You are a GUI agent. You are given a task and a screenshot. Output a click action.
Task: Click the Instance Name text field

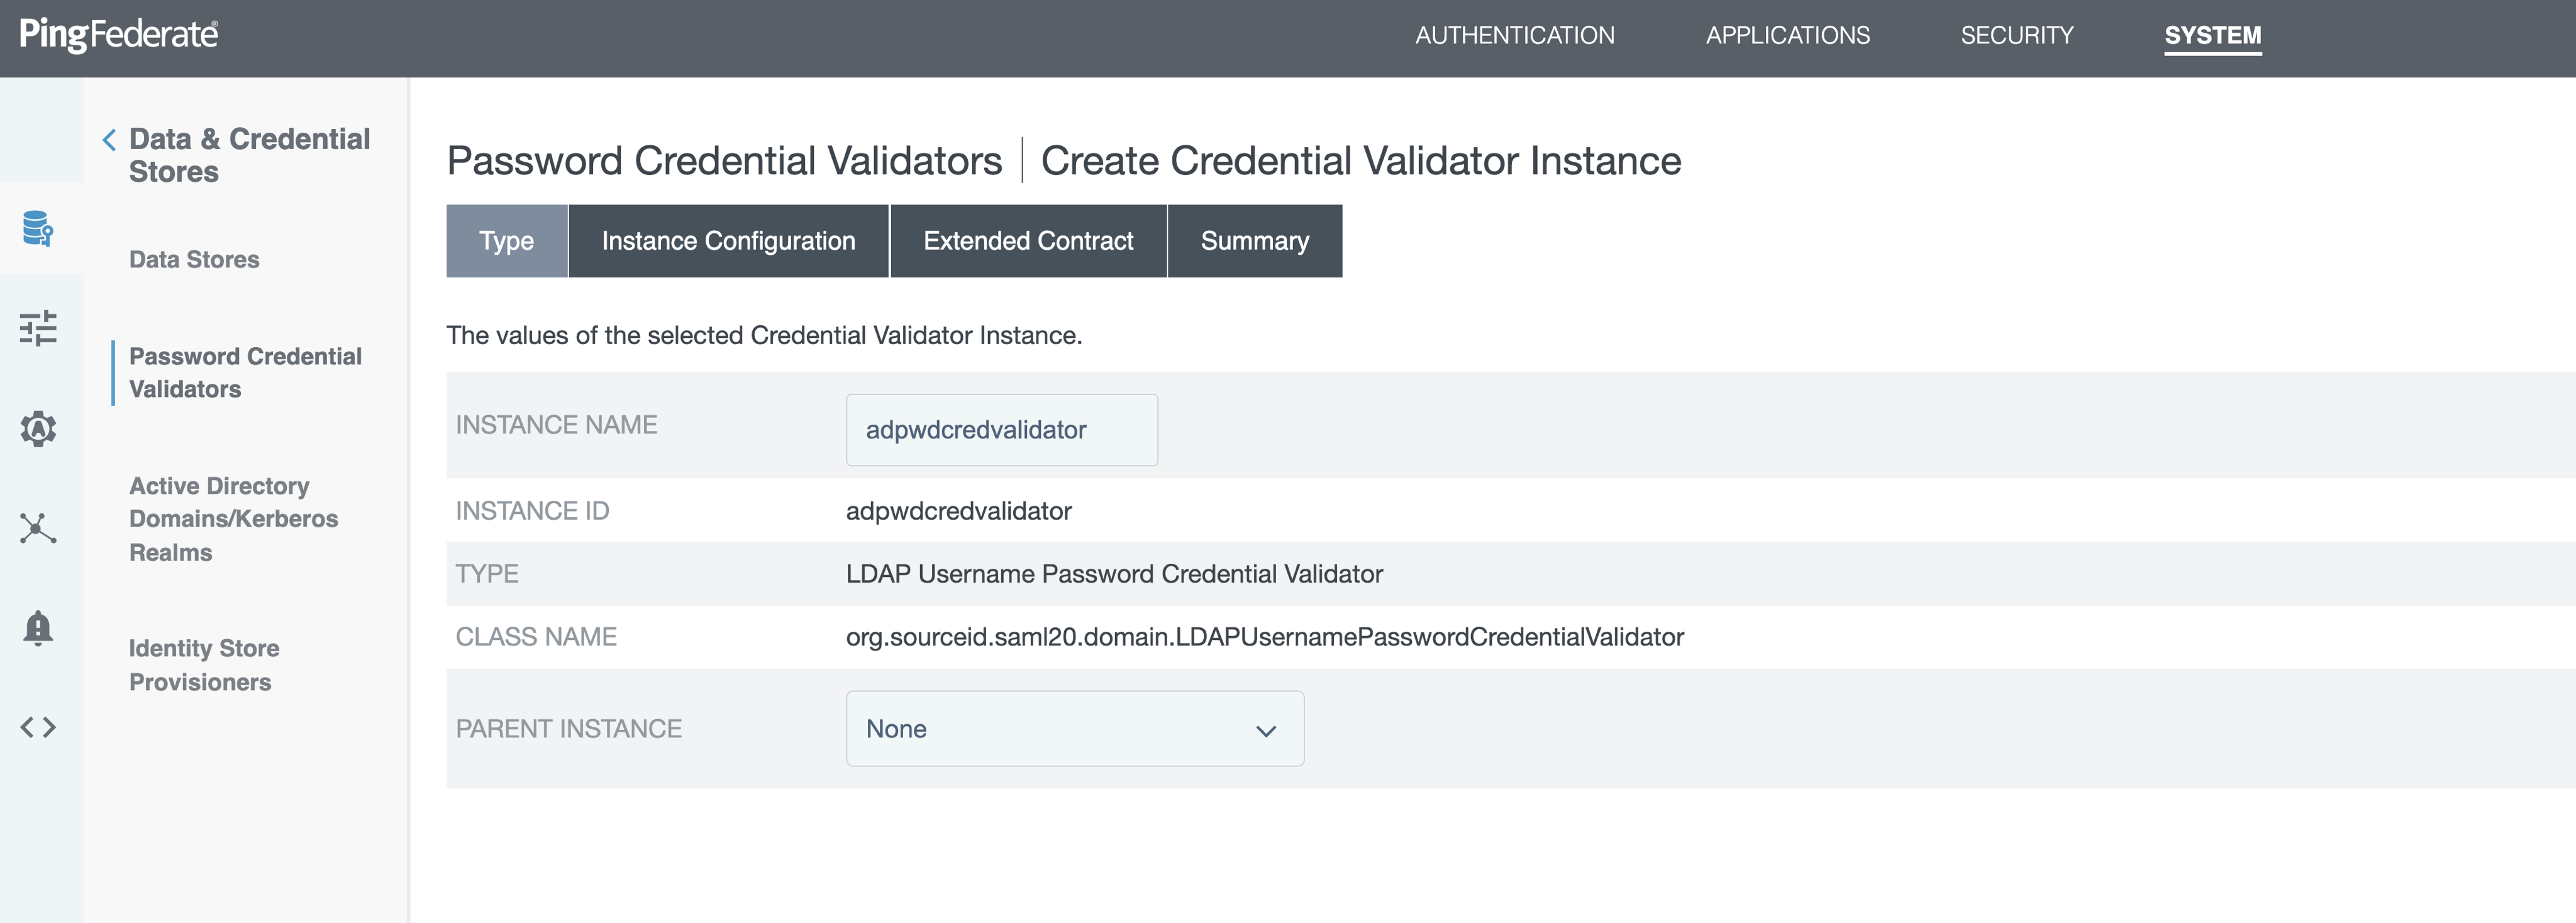click(1001, 430)
